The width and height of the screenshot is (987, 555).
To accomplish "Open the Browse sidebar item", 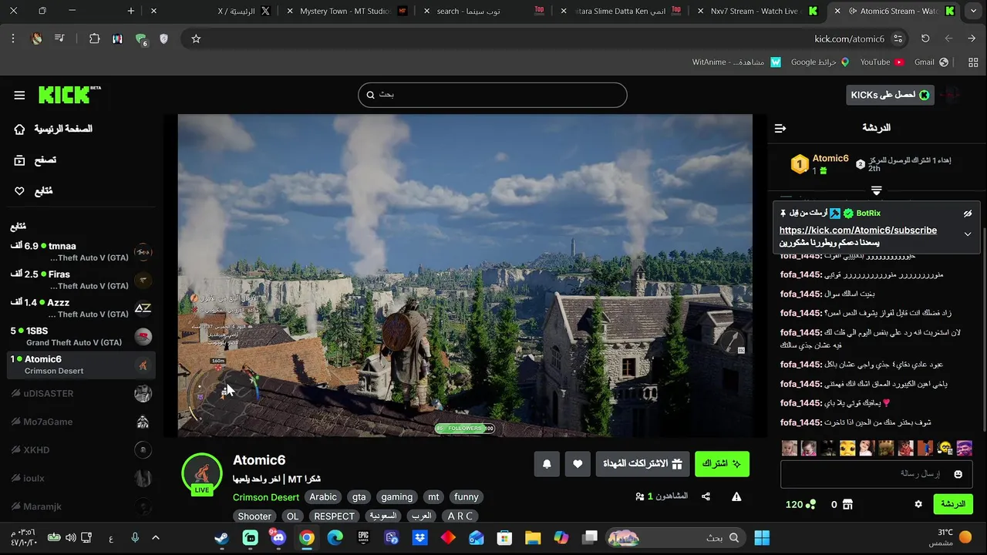I will (x=35, y=160).
